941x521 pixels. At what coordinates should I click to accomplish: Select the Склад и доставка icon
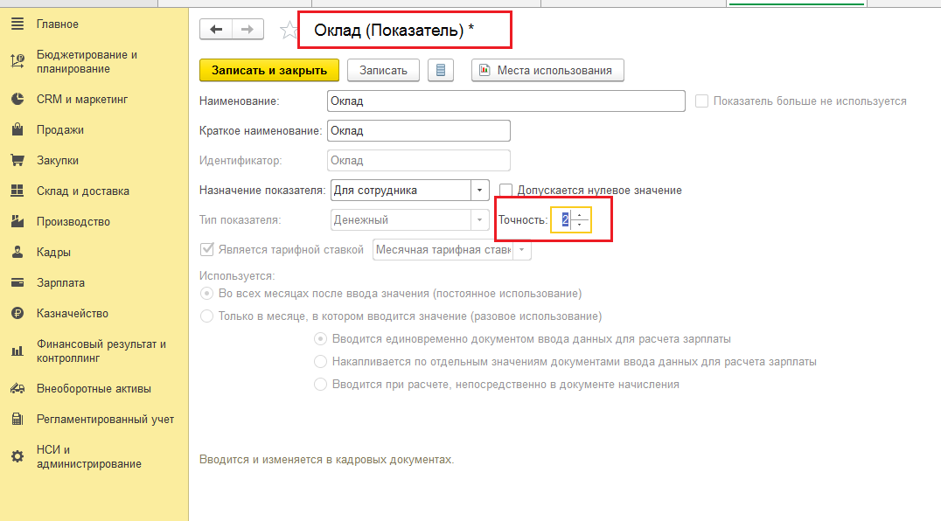pos(19,190)
